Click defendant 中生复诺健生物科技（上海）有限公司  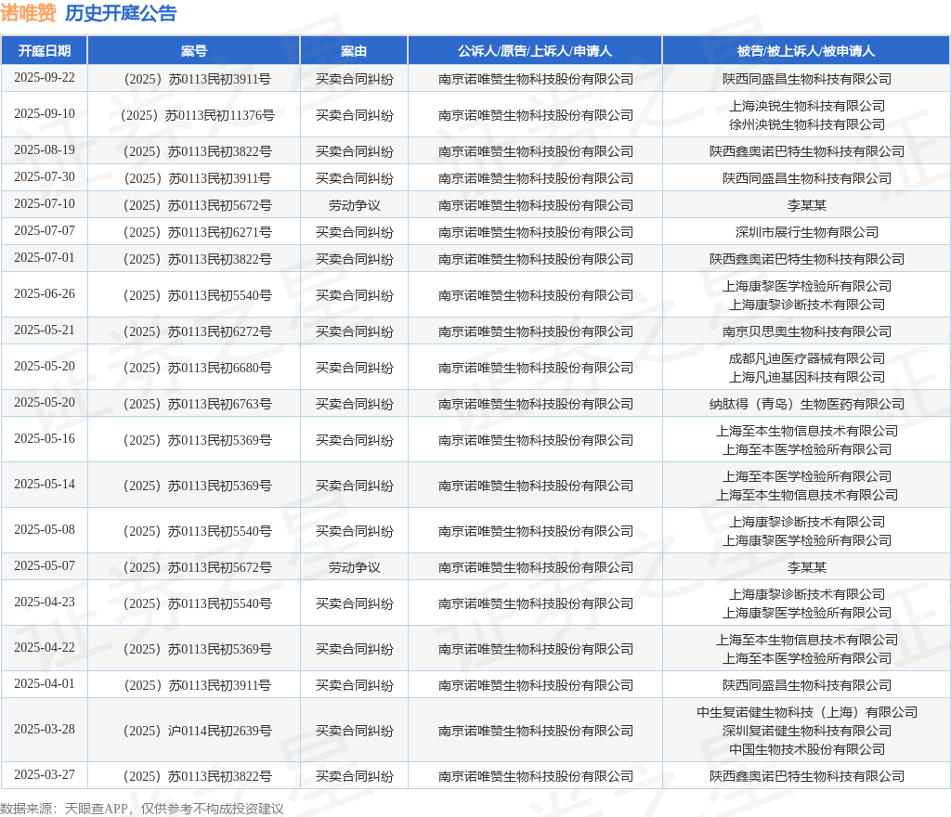click(x=807, y=712)
